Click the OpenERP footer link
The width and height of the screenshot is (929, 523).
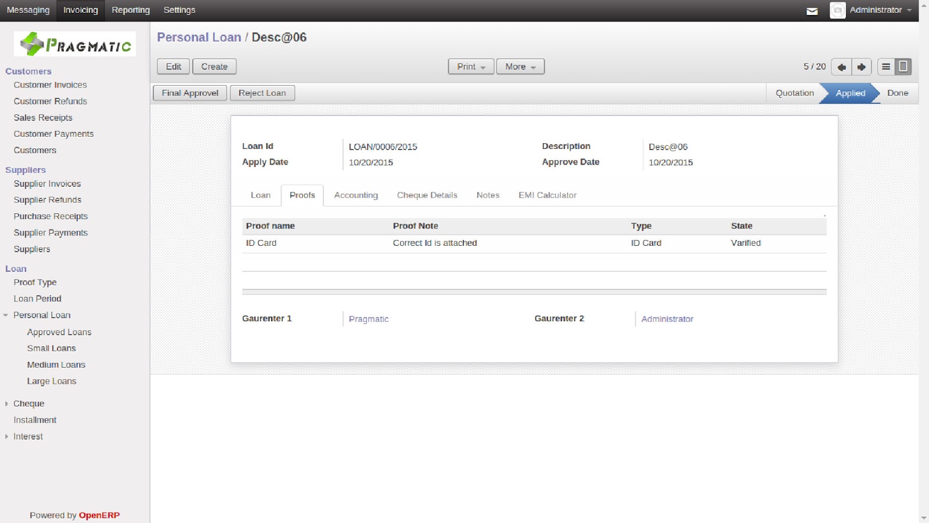point(99,515)
